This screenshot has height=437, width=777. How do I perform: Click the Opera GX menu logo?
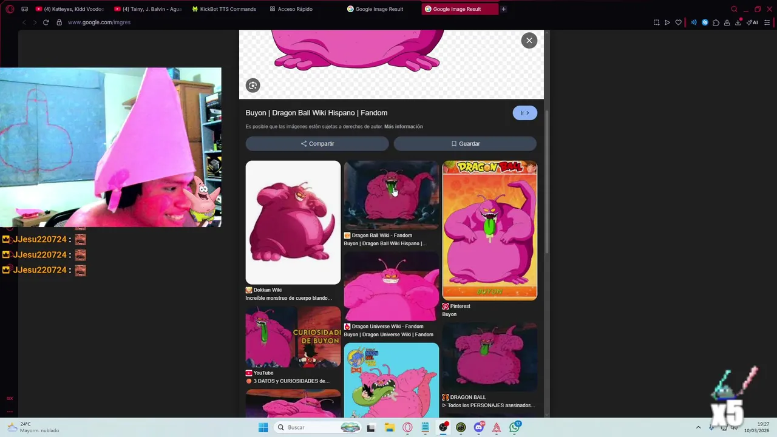(x=10, y=9)
